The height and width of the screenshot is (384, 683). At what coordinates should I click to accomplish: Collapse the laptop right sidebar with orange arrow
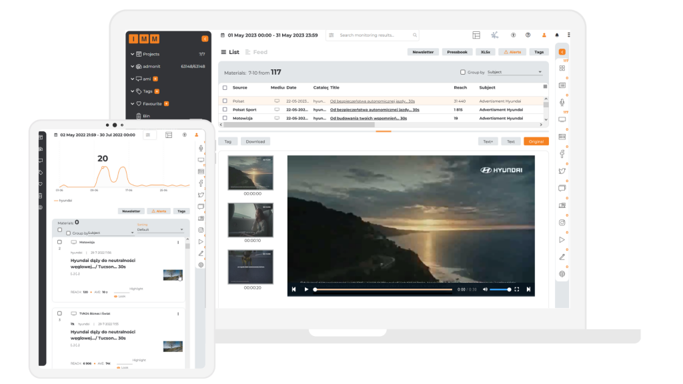[562, 52]
